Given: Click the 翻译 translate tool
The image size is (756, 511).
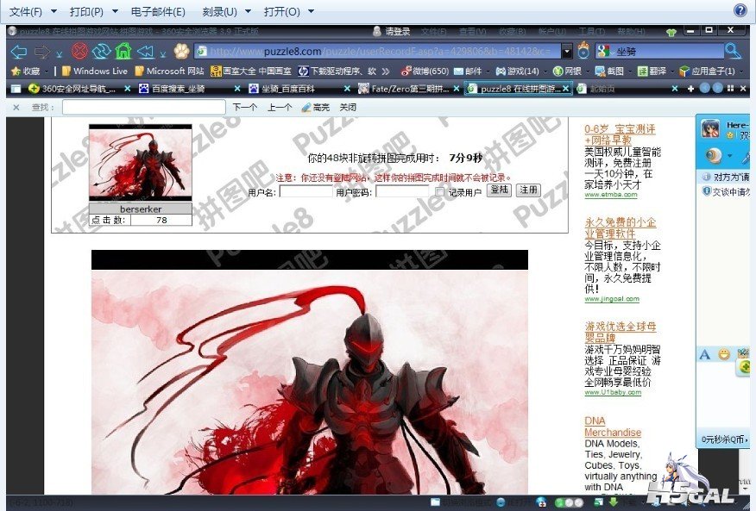Looking at the screenshot, I should [652, 72].
